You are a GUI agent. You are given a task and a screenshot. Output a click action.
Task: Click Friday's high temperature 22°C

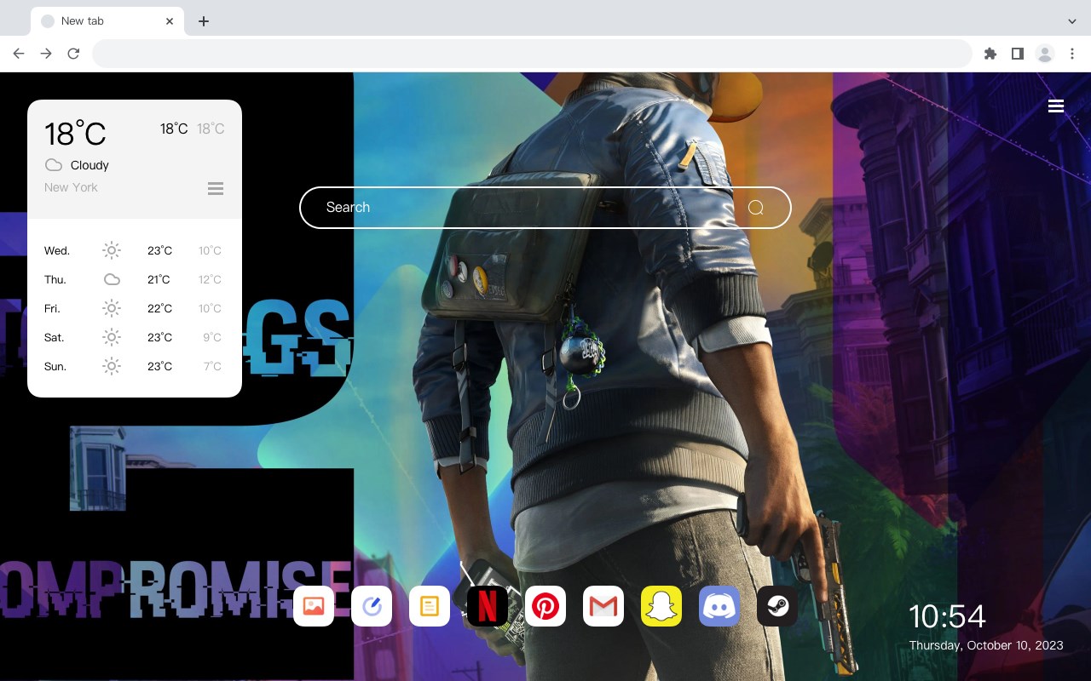tap(160, 308)
